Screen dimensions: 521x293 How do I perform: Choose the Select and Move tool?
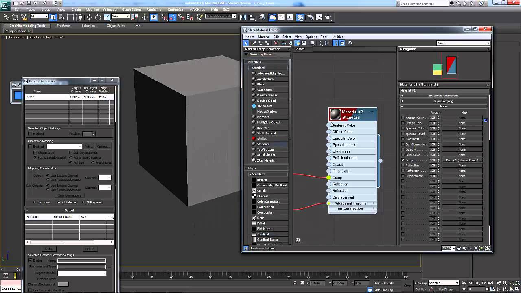89,17
